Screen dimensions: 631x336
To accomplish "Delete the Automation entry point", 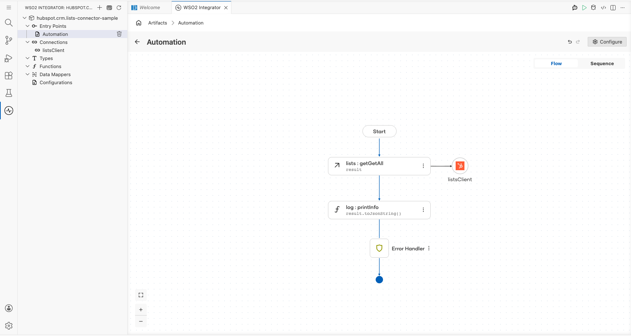I will pyautogui.click(x=119, y=34).
